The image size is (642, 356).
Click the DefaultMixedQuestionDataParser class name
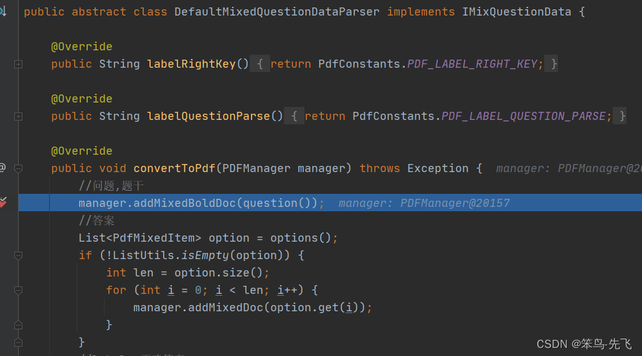(276, 12)
